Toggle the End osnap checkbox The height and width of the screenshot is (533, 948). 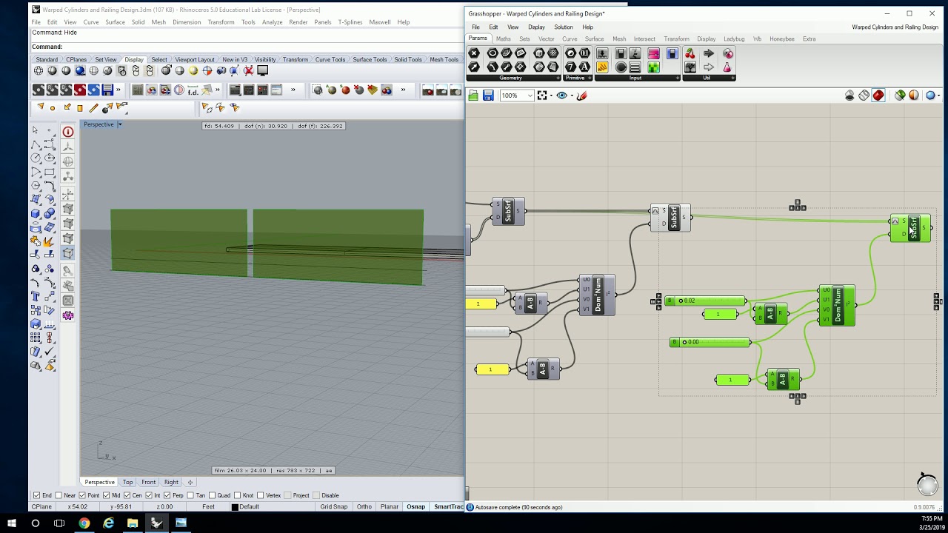(x=37, y=495)
